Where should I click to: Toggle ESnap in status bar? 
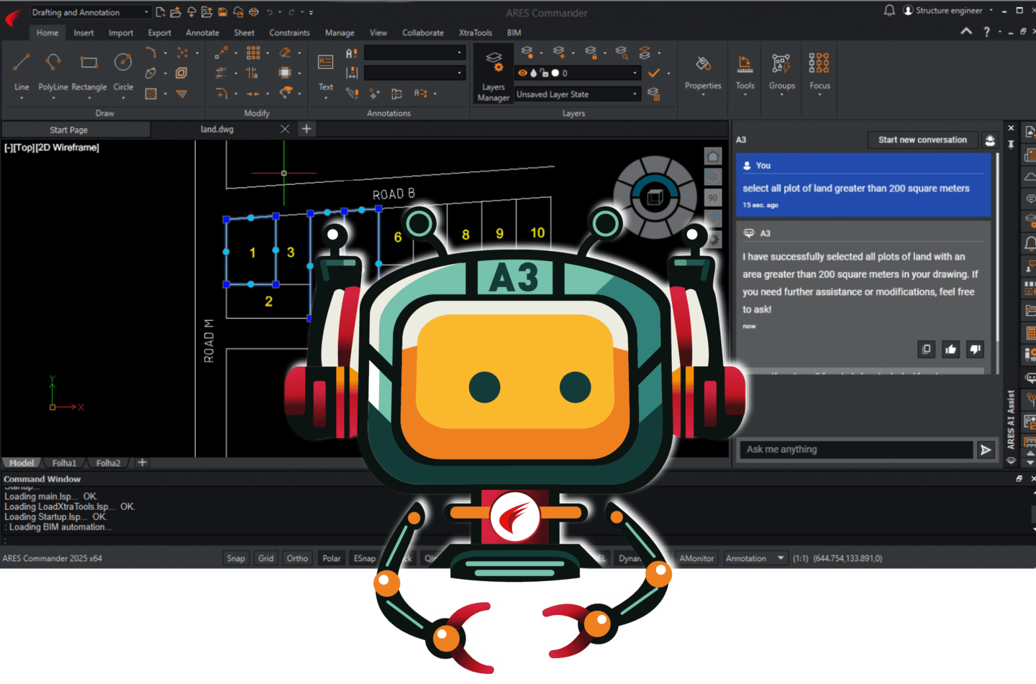point(364,558)
